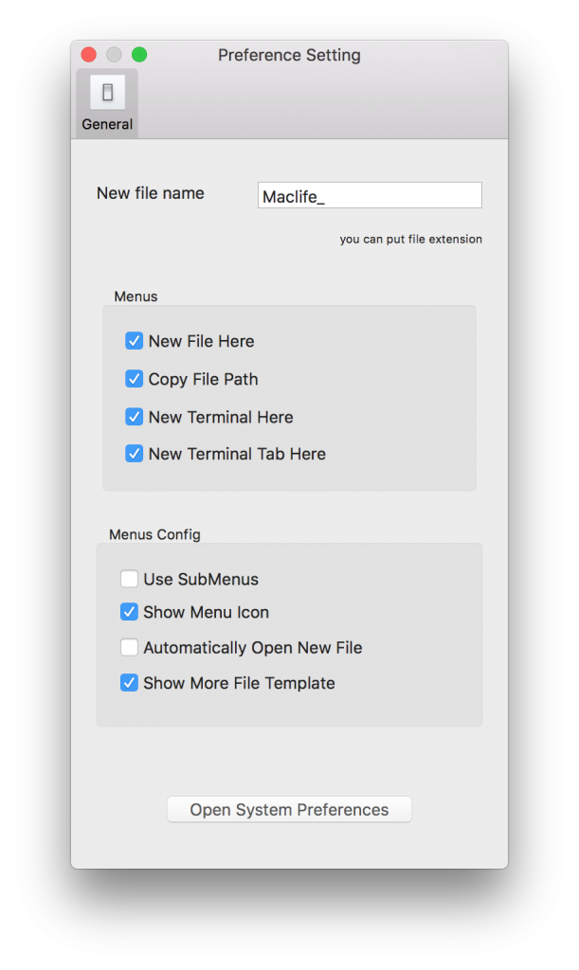Click the Menus Config section label

point(154,534)
